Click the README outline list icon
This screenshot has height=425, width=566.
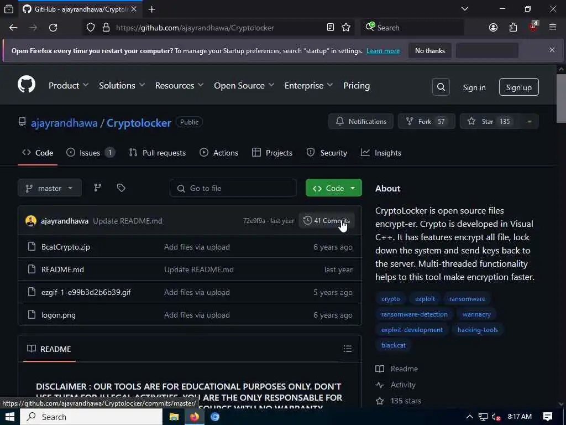(x=347, y=349)
